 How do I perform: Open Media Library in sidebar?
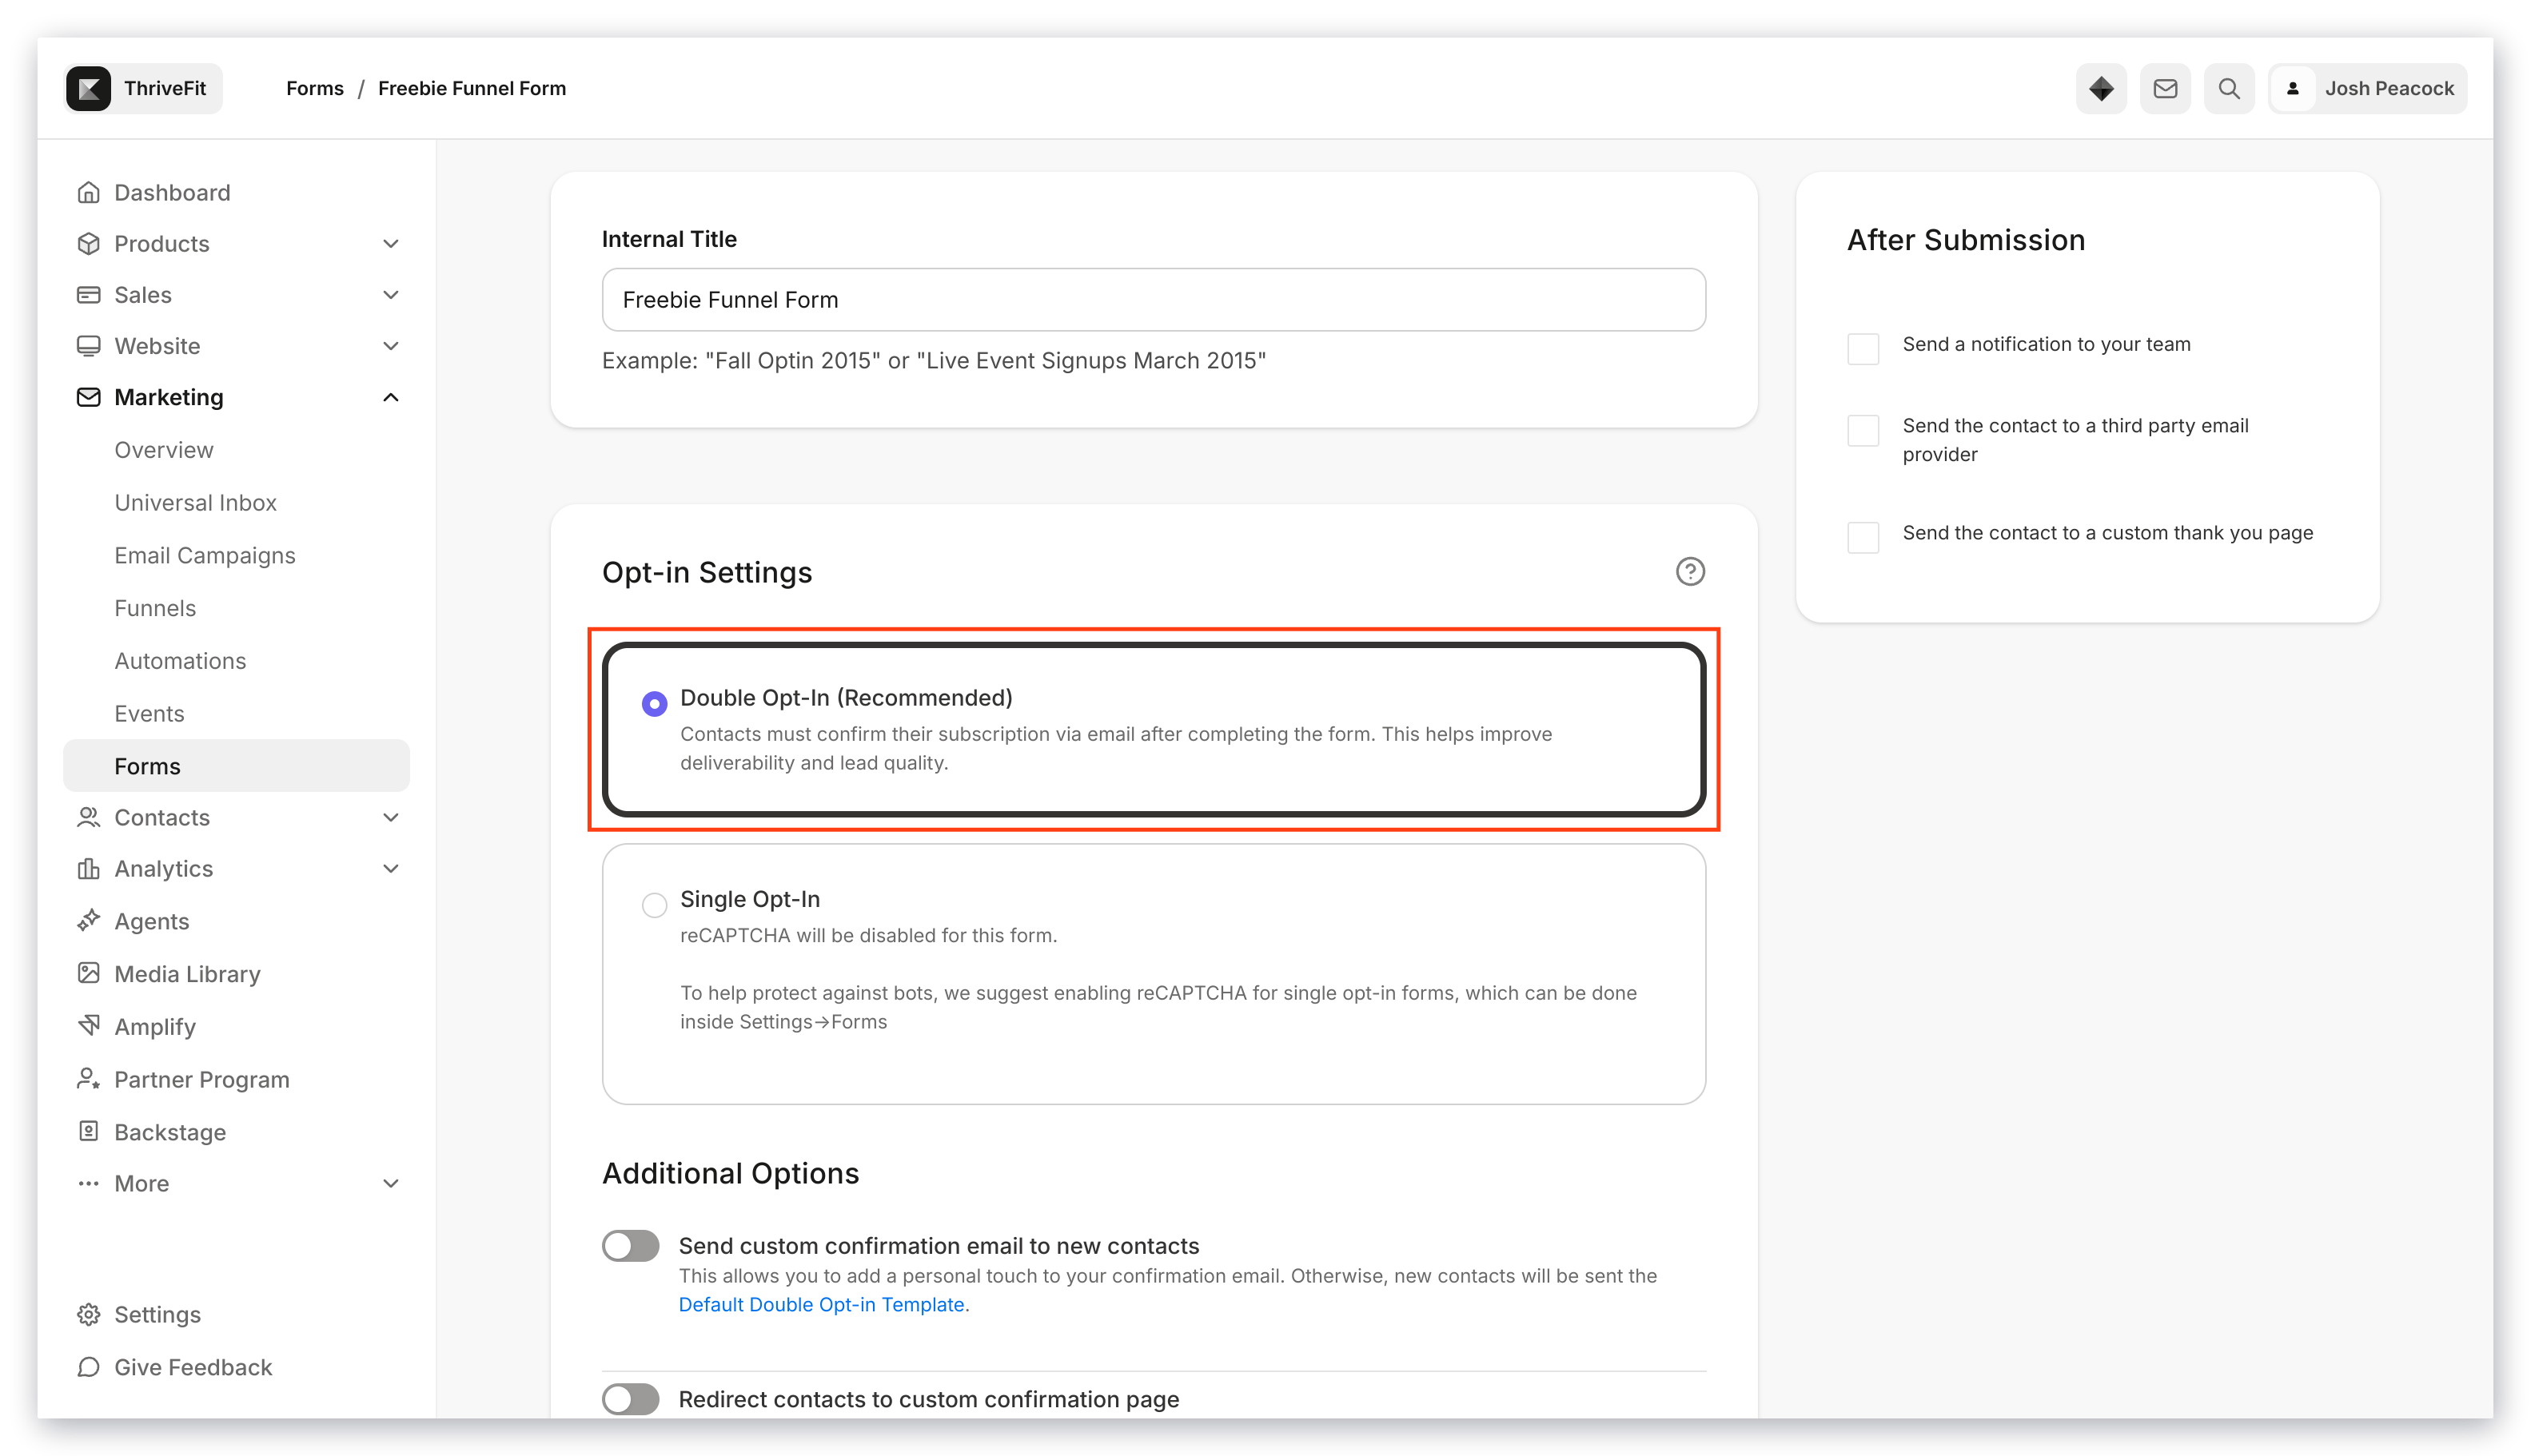pyautogui.click(x=187, y=974)
